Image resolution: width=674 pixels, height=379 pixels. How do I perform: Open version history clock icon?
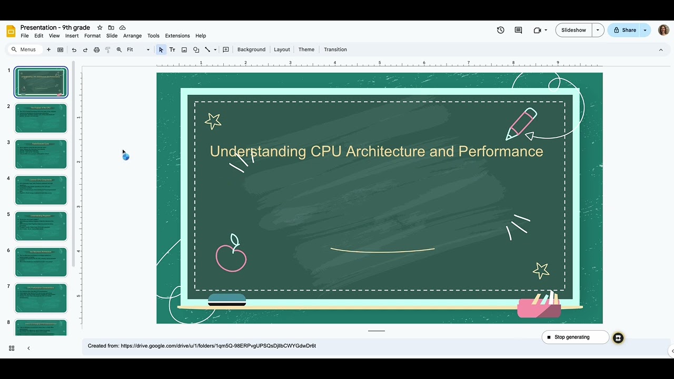501,30
